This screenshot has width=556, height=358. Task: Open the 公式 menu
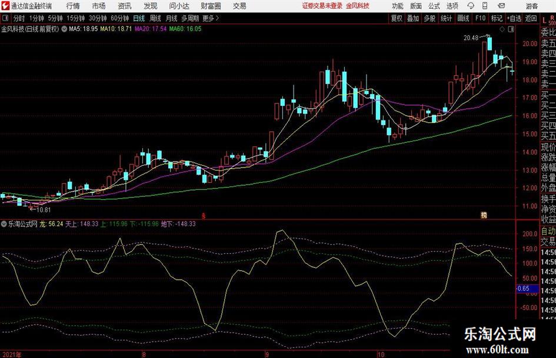434,6
